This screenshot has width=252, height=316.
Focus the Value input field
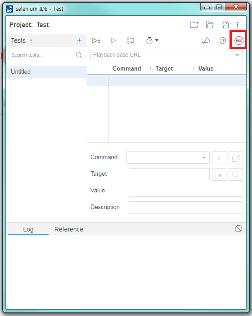pos(185,191)
